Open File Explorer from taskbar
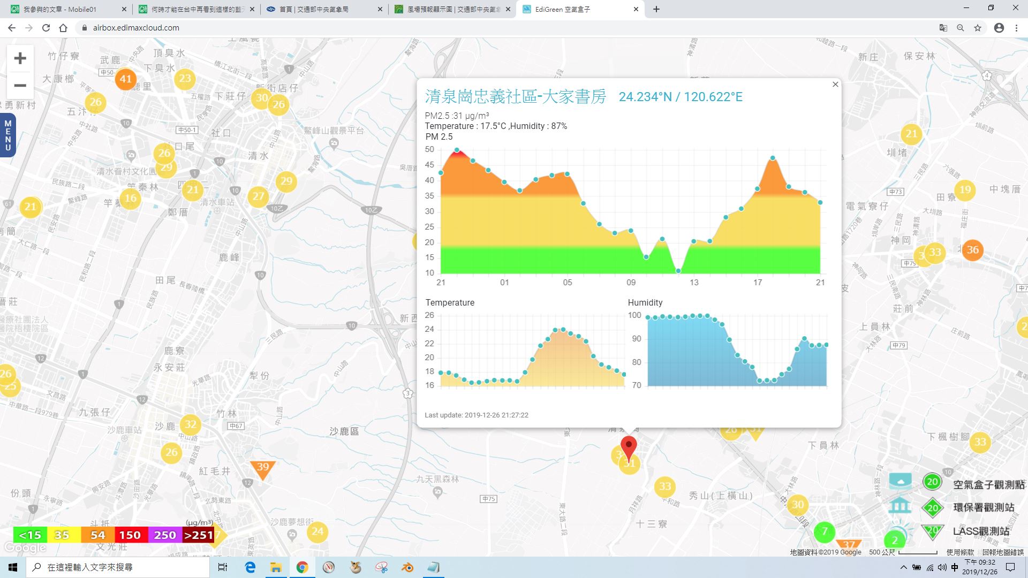1028x578 pixels. pos(276,567)
